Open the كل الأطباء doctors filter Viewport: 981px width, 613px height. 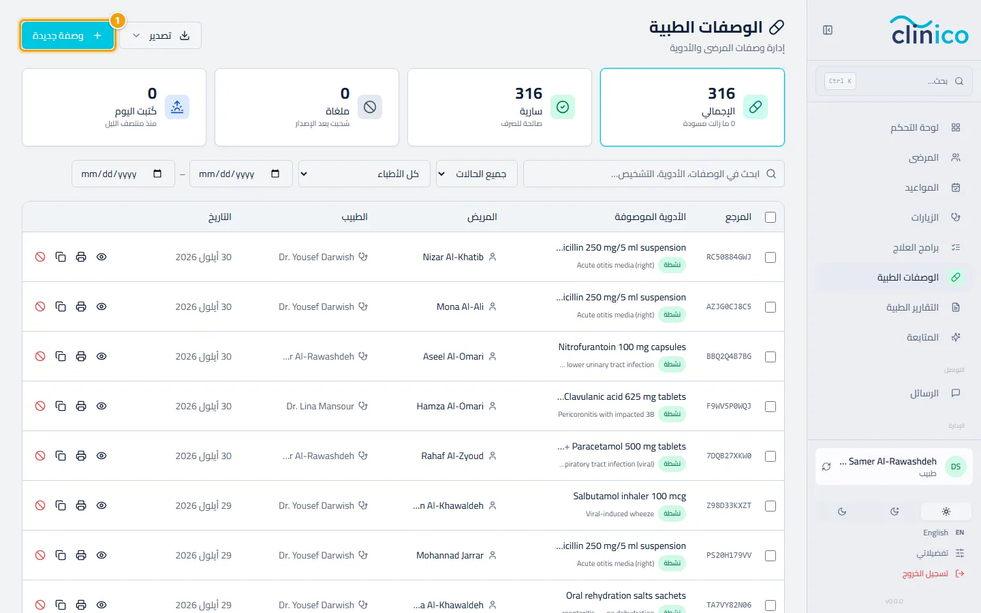(x=364, y=174)
